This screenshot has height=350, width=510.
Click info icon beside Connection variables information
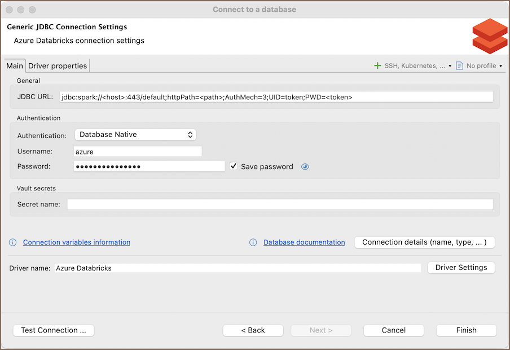click(x=13, y=242)
